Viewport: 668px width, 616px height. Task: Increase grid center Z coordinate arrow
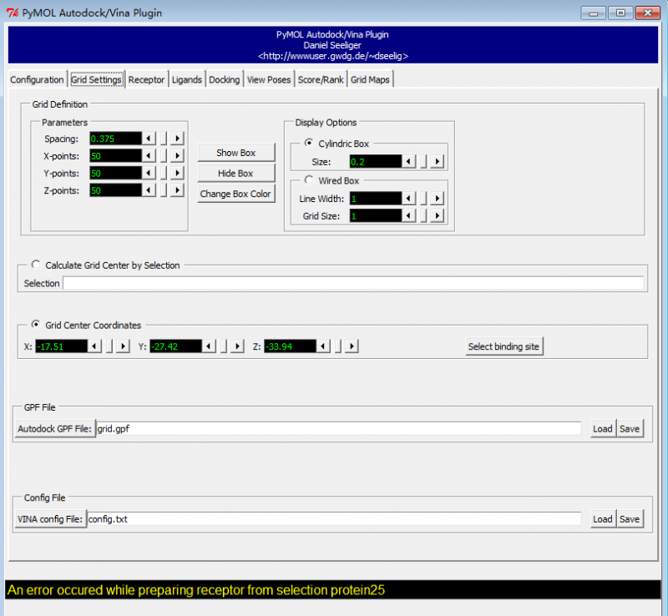click(352, 346)
